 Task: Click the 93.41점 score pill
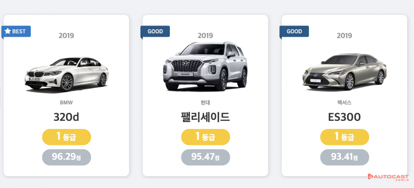pos(344,157)
